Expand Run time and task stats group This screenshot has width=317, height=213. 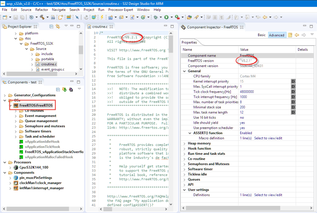[184, 154]
